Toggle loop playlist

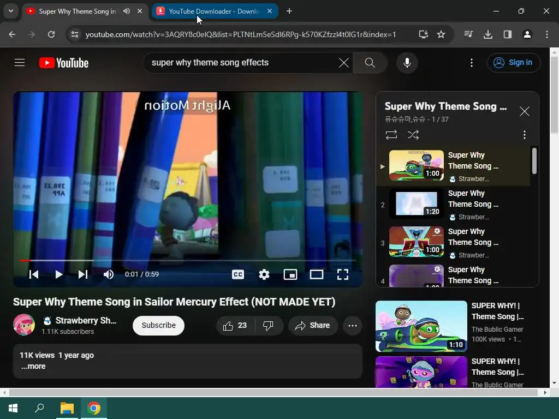(x=391, y=135)
